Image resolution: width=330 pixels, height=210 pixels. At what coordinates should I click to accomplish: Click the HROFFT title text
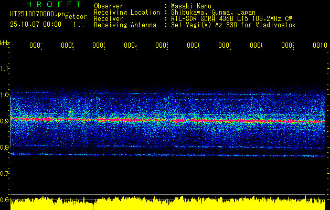(54, 4)
